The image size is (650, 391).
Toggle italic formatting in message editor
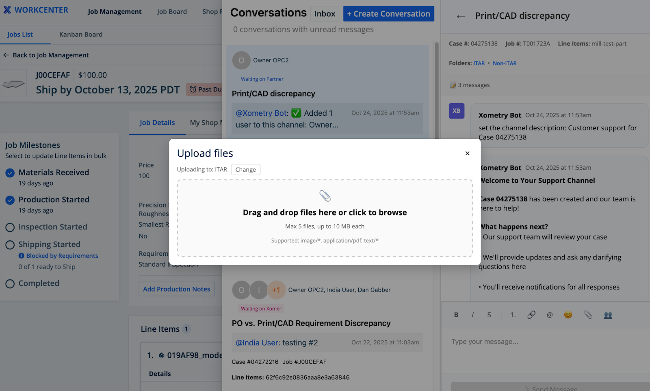472,315
